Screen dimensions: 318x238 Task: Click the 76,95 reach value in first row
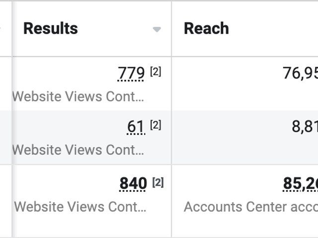coord(300,73)
